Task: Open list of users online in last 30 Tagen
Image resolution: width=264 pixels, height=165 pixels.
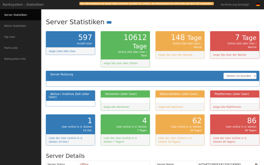Action: tap(175, 140)
